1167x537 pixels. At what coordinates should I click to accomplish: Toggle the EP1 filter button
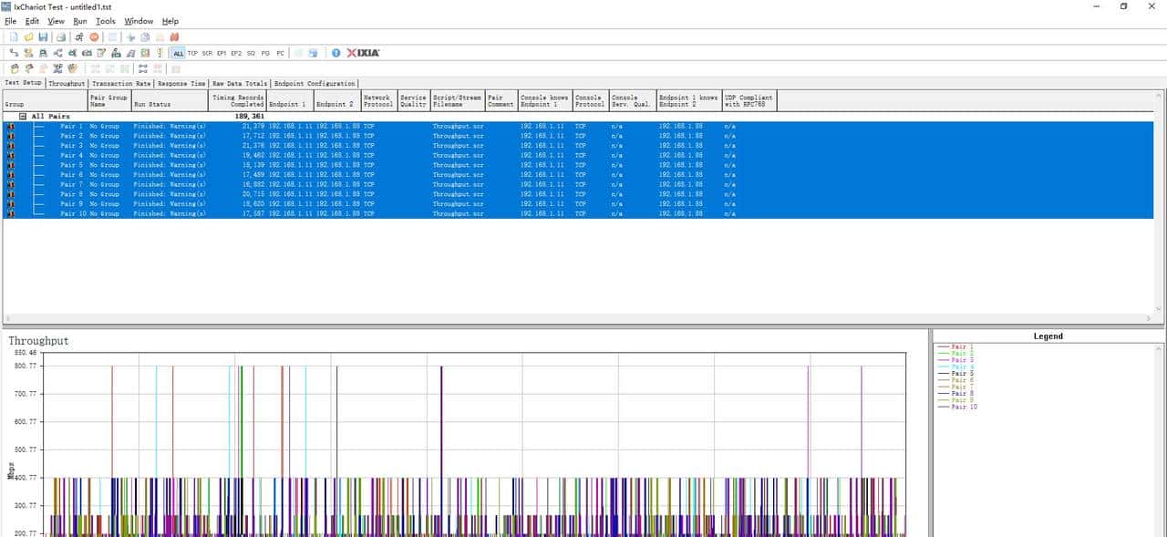(222, 53)
